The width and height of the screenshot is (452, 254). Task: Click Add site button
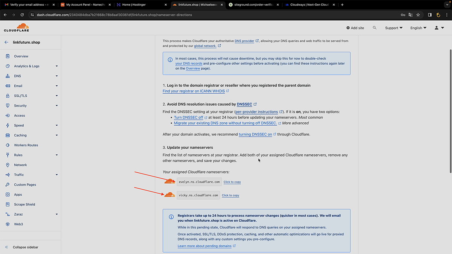point(355,28)
